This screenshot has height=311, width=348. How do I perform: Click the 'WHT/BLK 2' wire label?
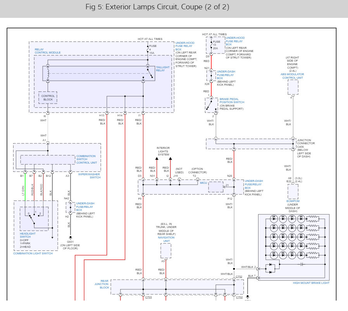248,267
